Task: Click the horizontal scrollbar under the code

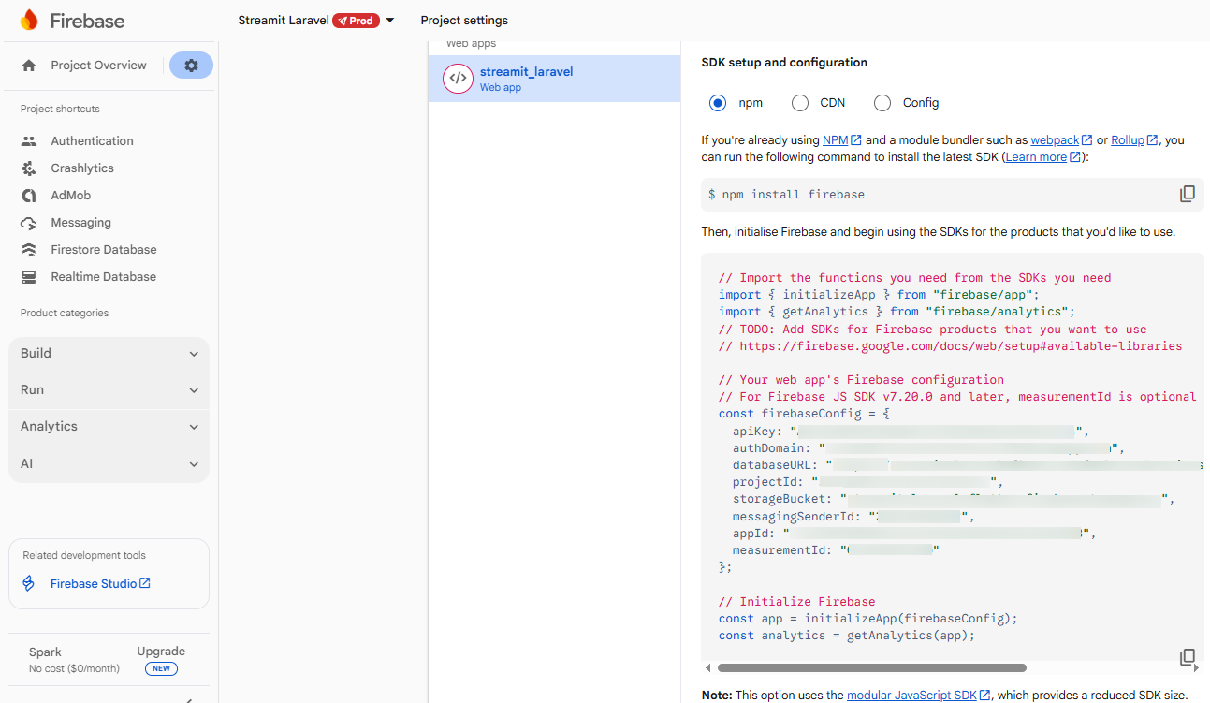Action: tap(870, 668)
